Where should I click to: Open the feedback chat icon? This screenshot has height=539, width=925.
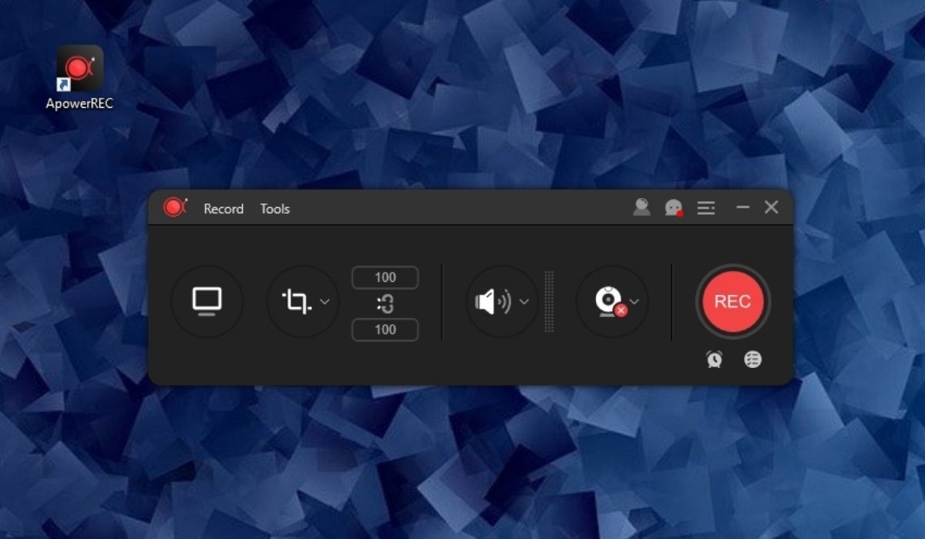tap(674, 208)
